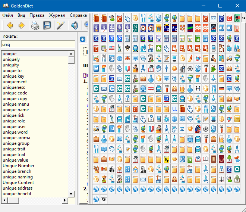Click word list scrollbar down arrow
Viewport: 246px width, 212px height.
(71, 194)
